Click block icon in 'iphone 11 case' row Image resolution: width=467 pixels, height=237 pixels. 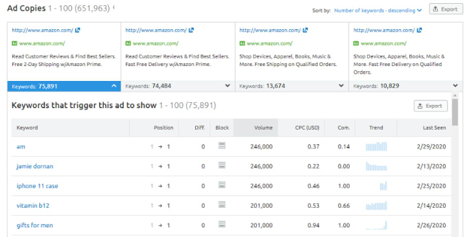[x=222, y=185]
